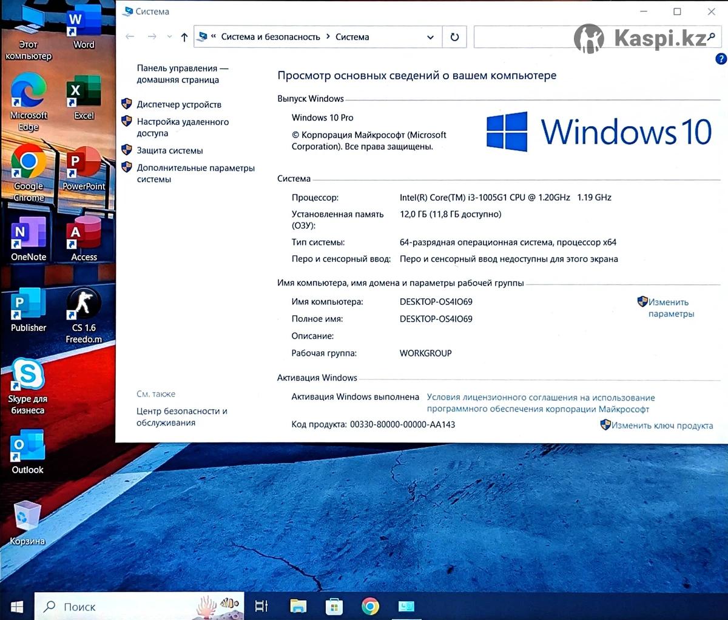Select the Корзина recycle bin icon
This screenshot has height=620, width=728.
tap(27, 524)
